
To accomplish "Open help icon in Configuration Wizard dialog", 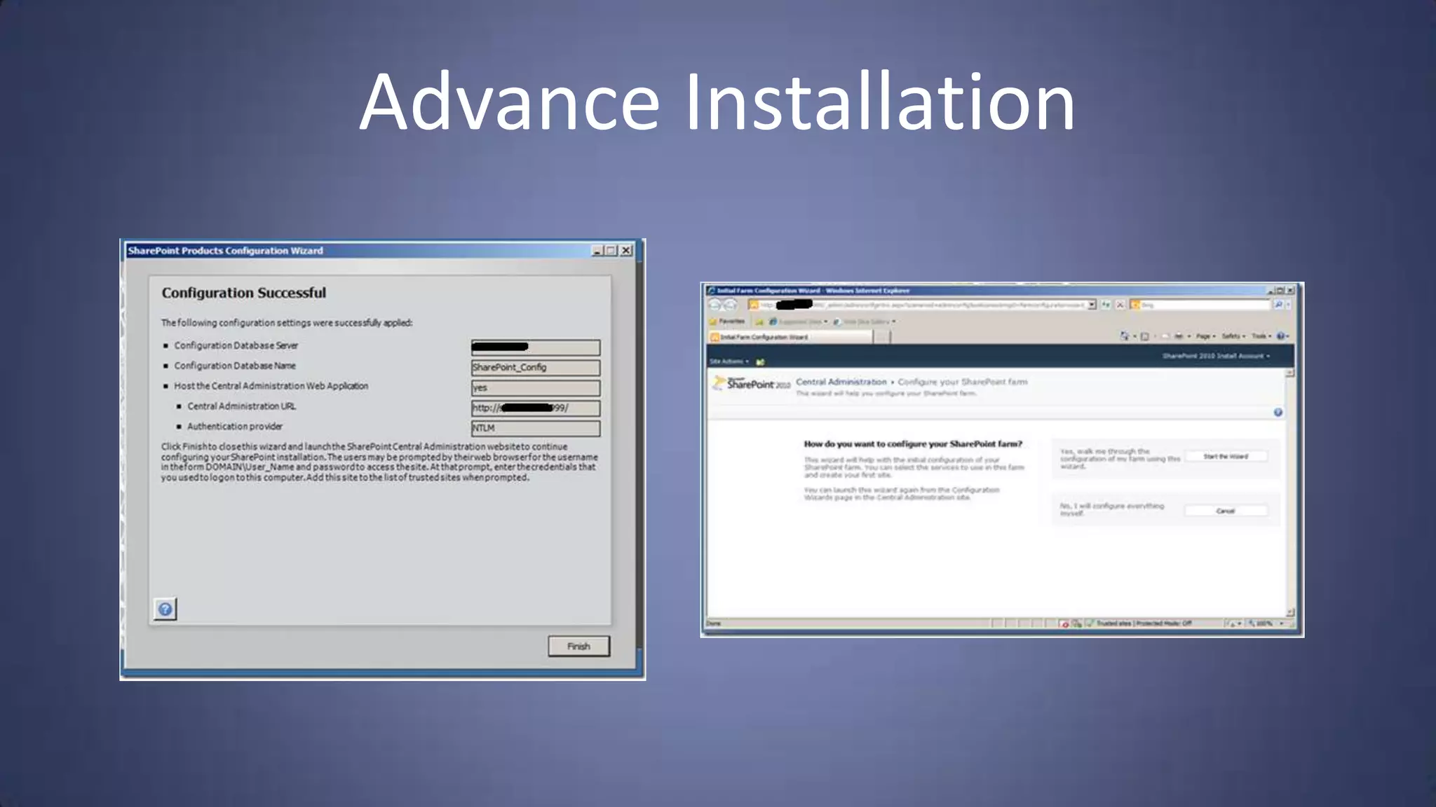I will [165, 609].
